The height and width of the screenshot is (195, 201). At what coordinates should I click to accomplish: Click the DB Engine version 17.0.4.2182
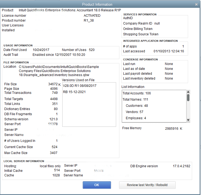coord(182,166)
